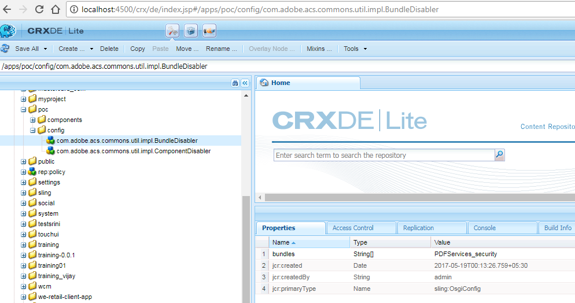Switch to the Console tab
Viewport: 575px width, 303px height.
tap(502, 228)
